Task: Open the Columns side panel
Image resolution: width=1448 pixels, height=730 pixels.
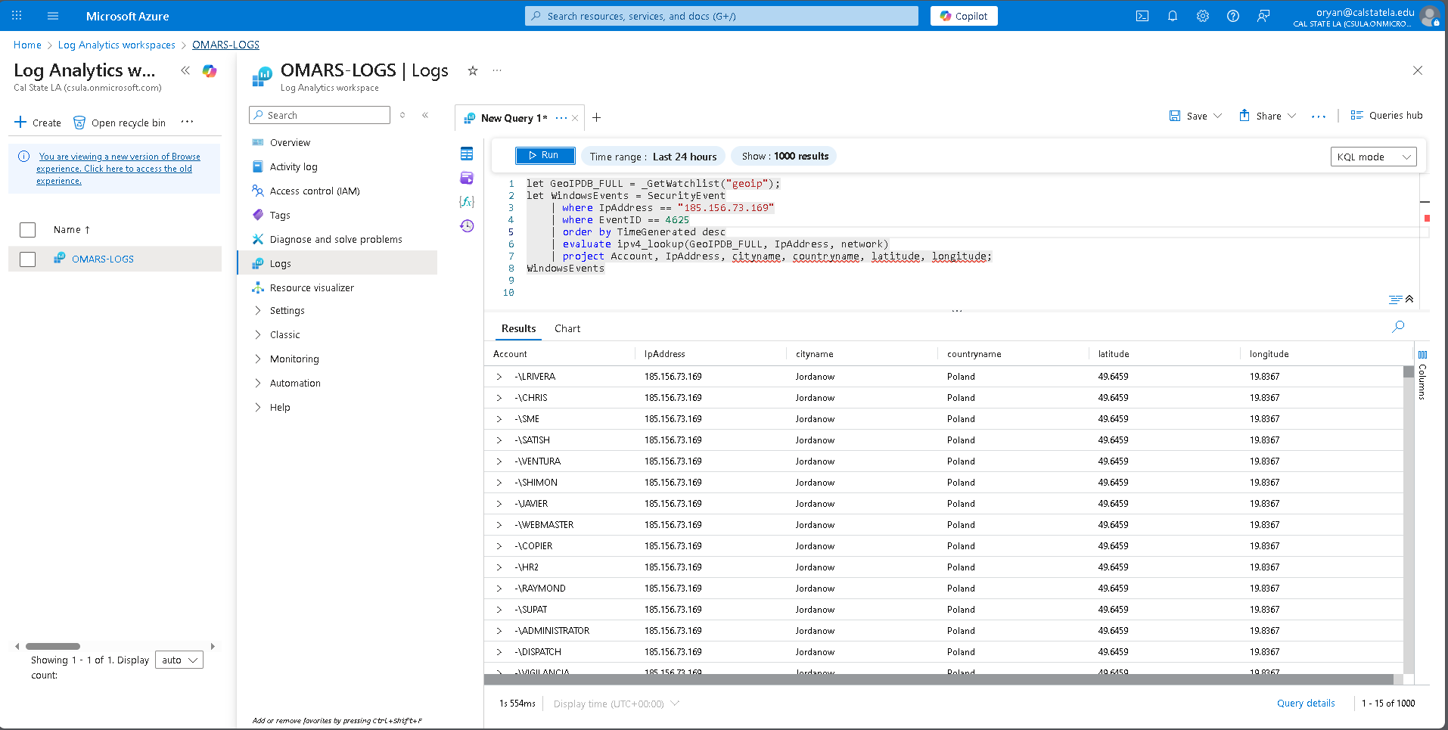Action: [1422, 375]
